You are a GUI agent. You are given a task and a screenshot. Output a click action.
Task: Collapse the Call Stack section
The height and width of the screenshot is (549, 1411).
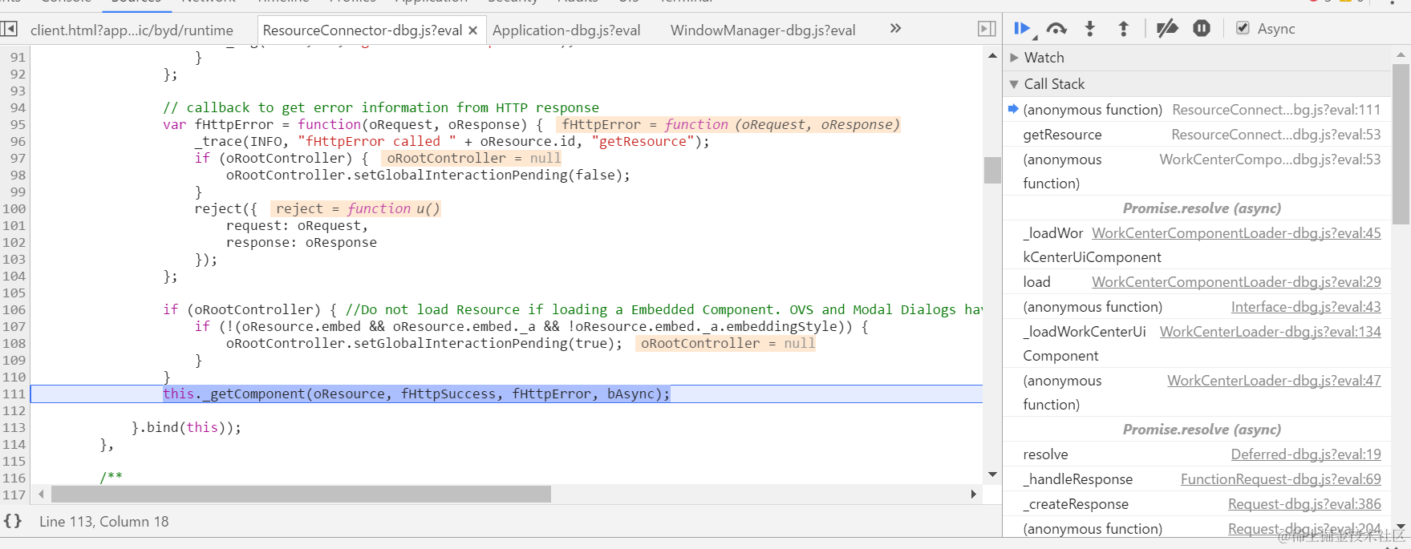(x=1014, y=84)
